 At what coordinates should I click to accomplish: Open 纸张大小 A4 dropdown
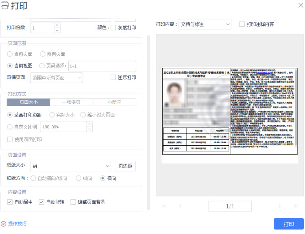click(x=70, y=166)
